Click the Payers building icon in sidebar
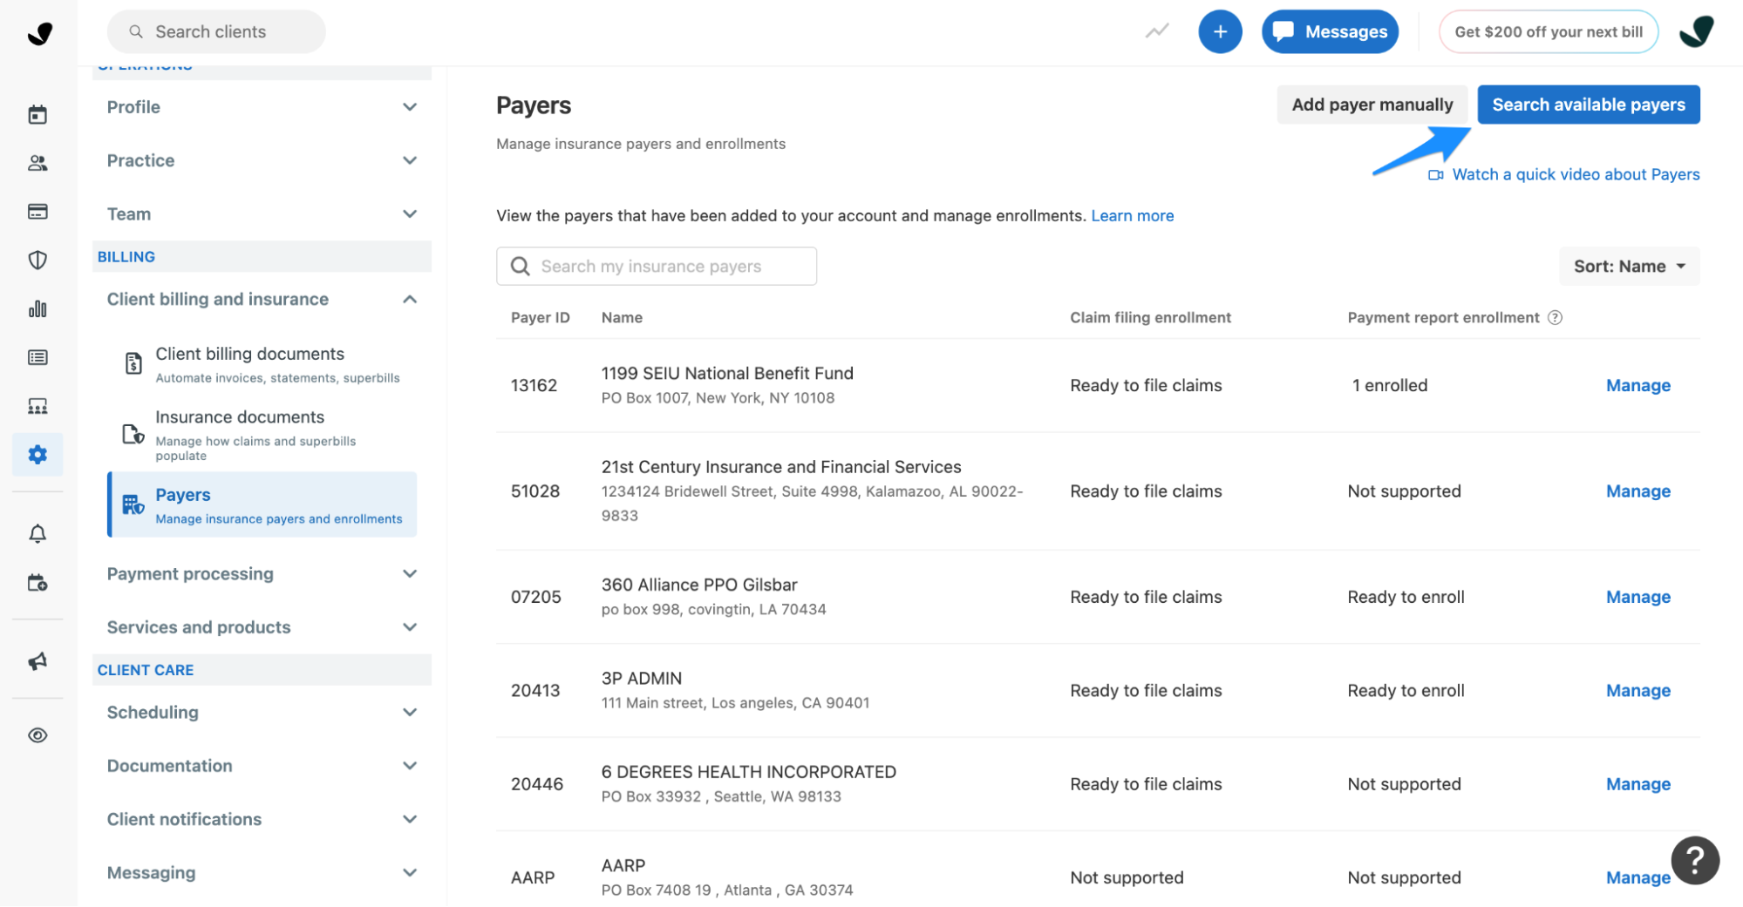This screenshot has width=1743, height=907. point(133,504)
